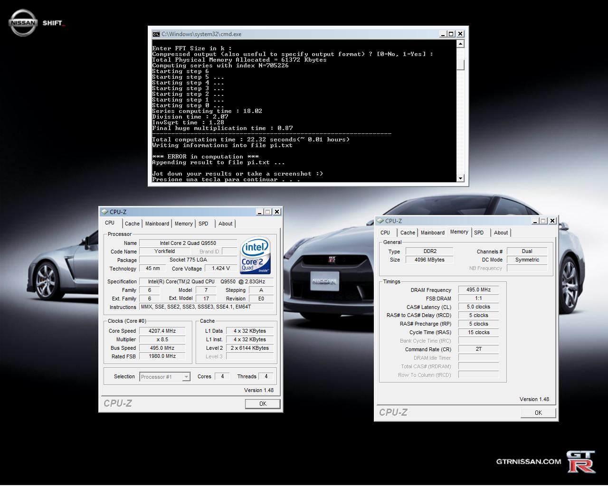Screen dimensions: 608x486
Task: Click DRAM Frequency value 495.0 MHz
Action: (478, 290)
